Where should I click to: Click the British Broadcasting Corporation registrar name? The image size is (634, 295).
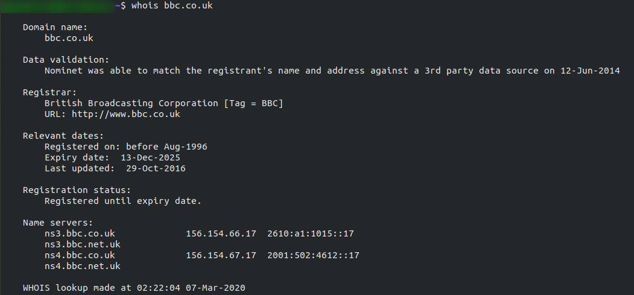[x=131, y=103]
